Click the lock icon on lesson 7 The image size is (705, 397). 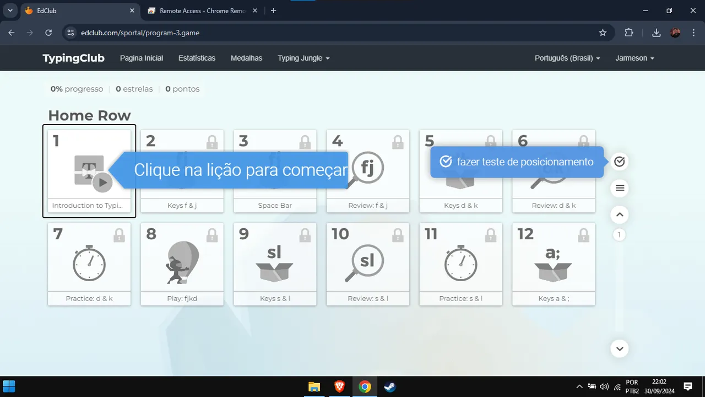tap(119, 235)
